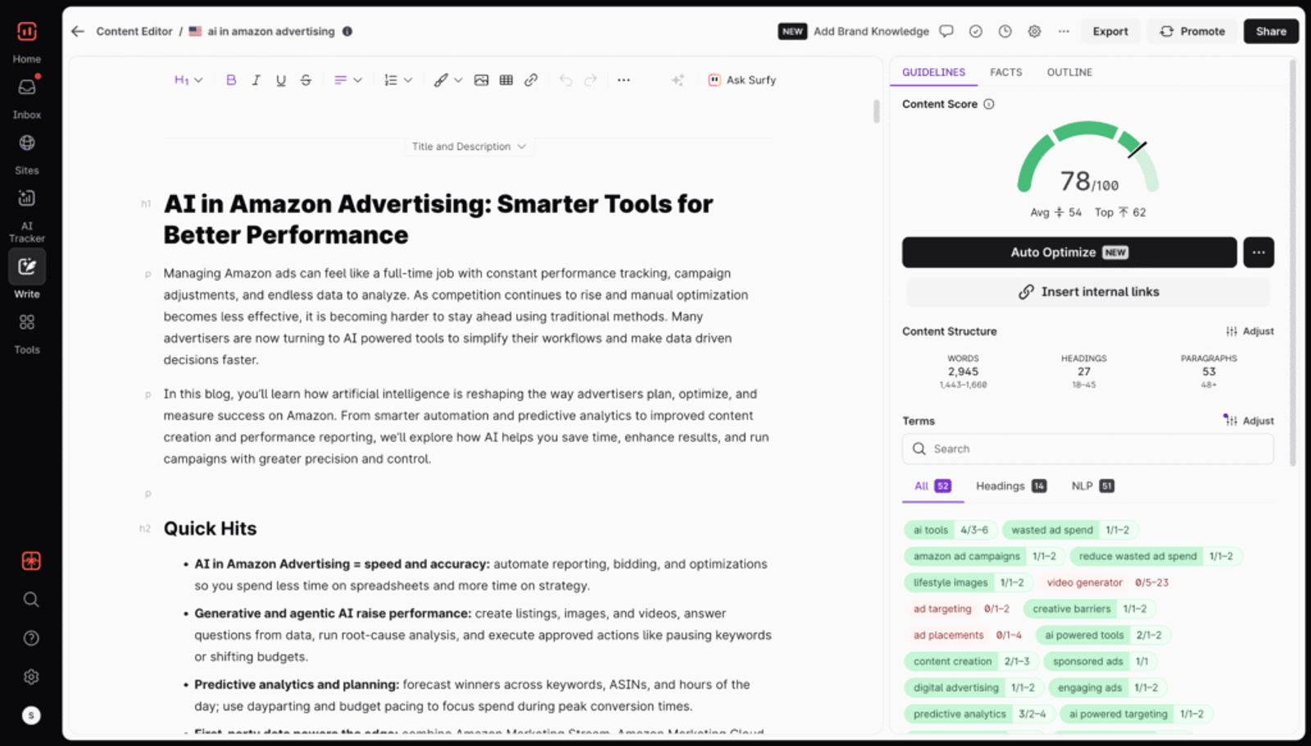This screenshot has width=1311, height=746.
Task: Open version history clock icon
Action: [x=1005, y=31]
